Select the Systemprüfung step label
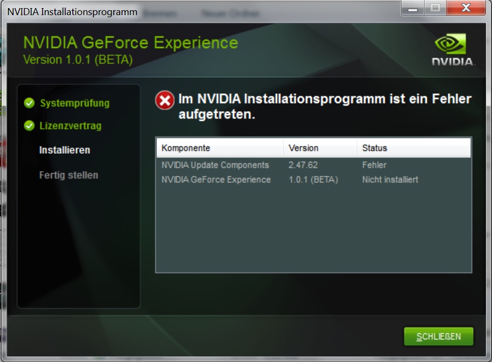Viewport: 492px width, 362px height. pyautogui.click(x=74, y=103)
